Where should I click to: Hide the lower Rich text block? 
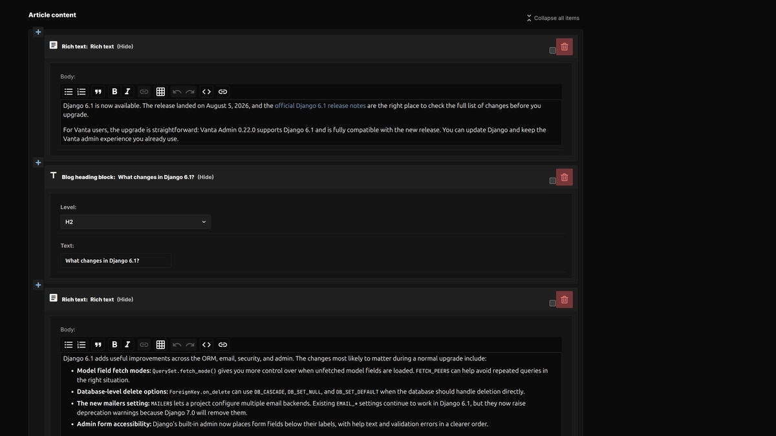[125, 300]
